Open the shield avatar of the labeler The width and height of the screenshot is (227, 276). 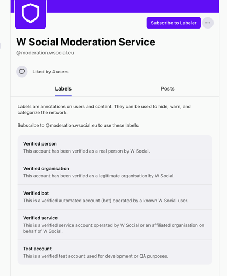point(30,14)
